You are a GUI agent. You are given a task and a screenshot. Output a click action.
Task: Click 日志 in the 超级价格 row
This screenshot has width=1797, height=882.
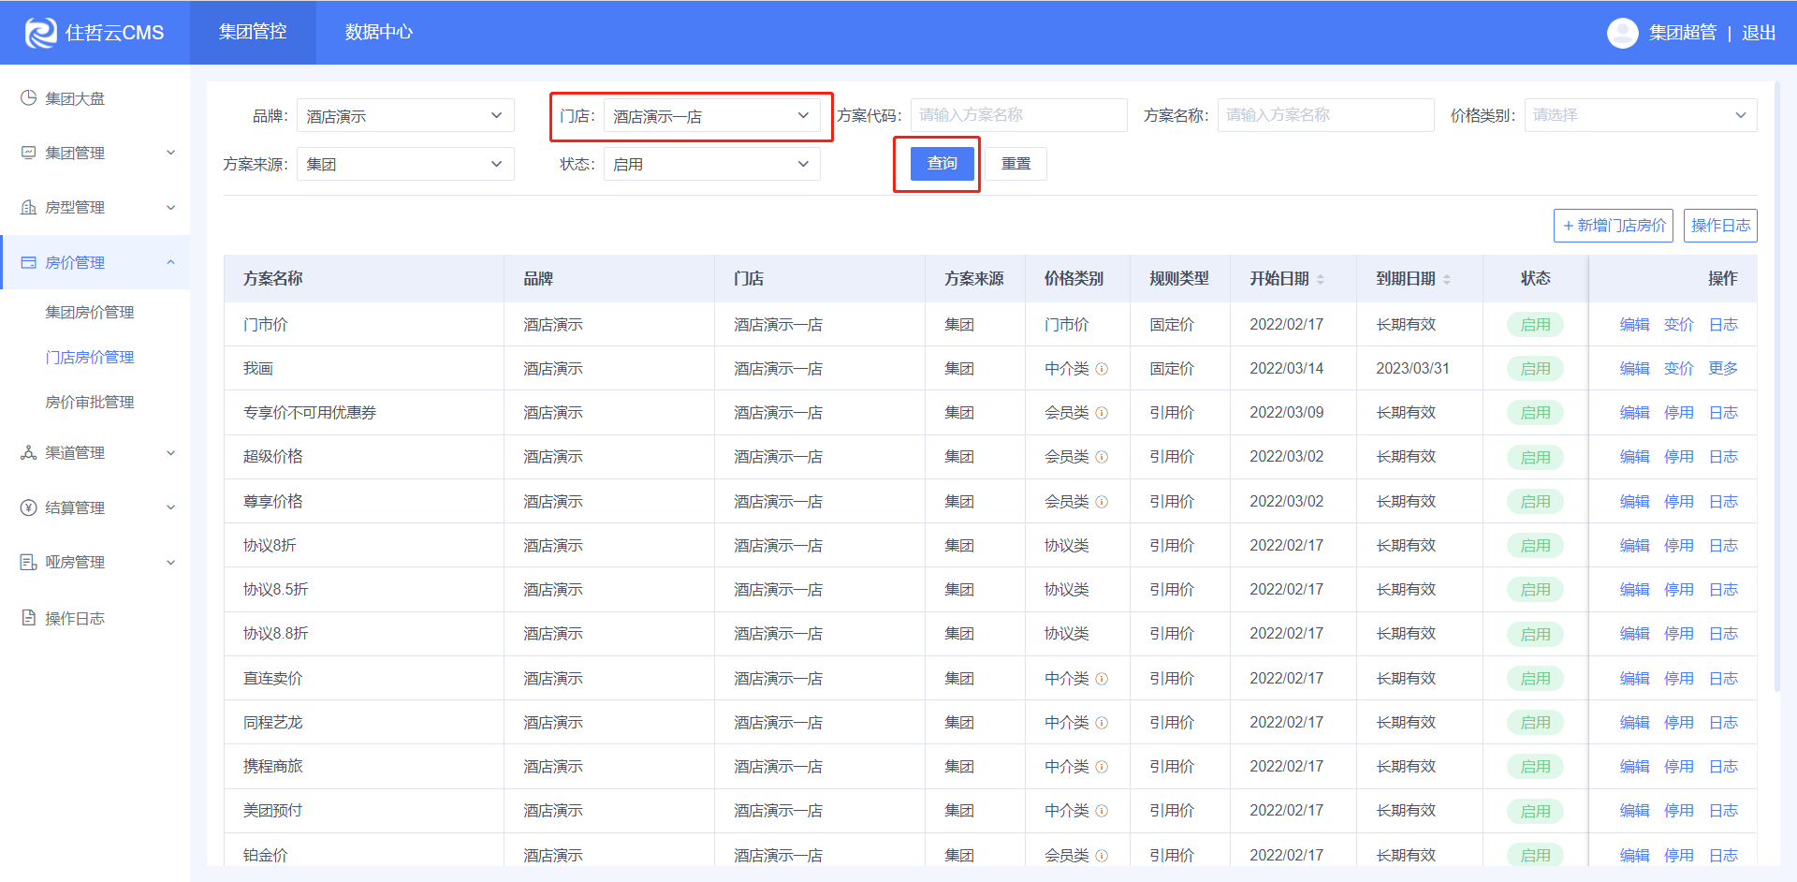(1723, 457)
